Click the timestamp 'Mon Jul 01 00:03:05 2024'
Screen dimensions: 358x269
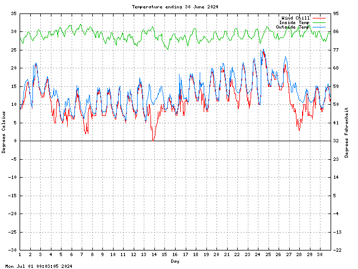point(39,266)
